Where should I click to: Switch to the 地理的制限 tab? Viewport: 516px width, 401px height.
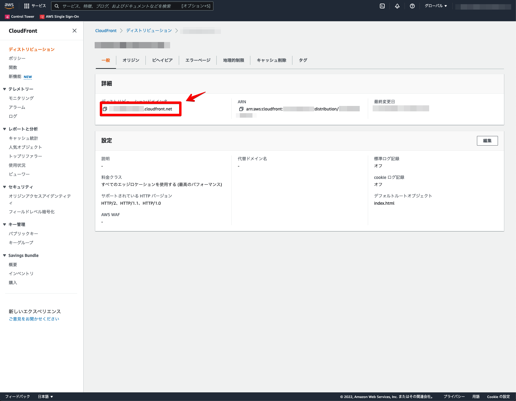coord(234,60)
